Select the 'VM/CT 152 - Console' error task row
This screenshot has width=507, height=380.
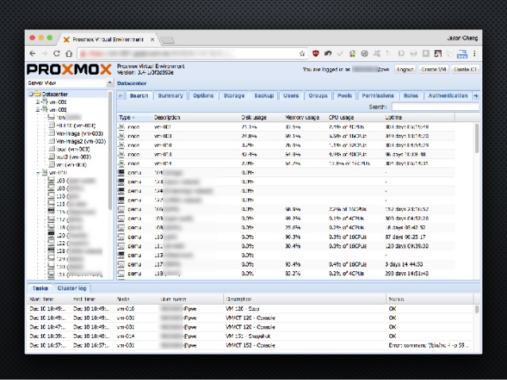pyautogui.click(x=250, y=345)
